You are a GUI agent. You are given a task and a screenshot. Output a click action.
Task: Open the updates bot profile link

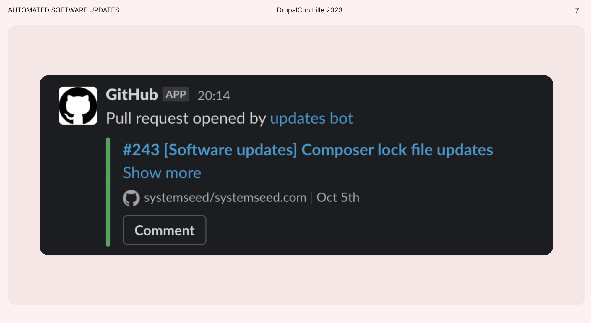click(311, 119)
